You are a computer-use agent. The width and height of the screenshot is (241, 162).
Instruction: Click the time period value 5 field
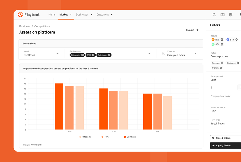click(x=211, y=87)
